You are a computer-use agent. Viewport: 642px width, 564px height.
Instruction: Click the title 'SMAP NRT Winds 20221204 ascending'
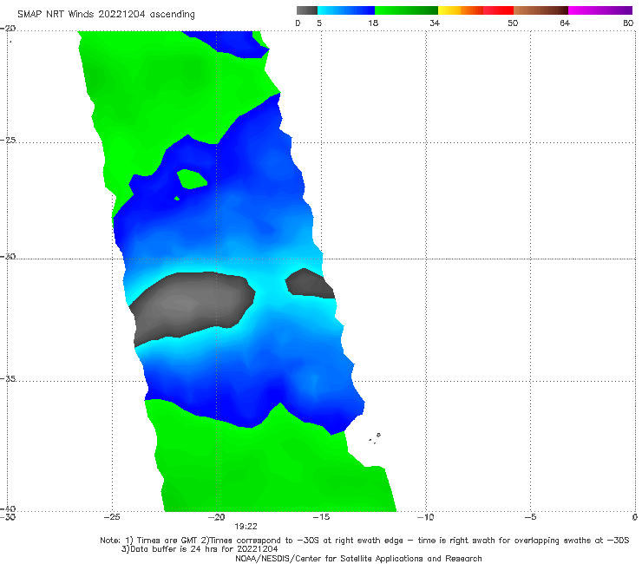[x=106, y=14]
